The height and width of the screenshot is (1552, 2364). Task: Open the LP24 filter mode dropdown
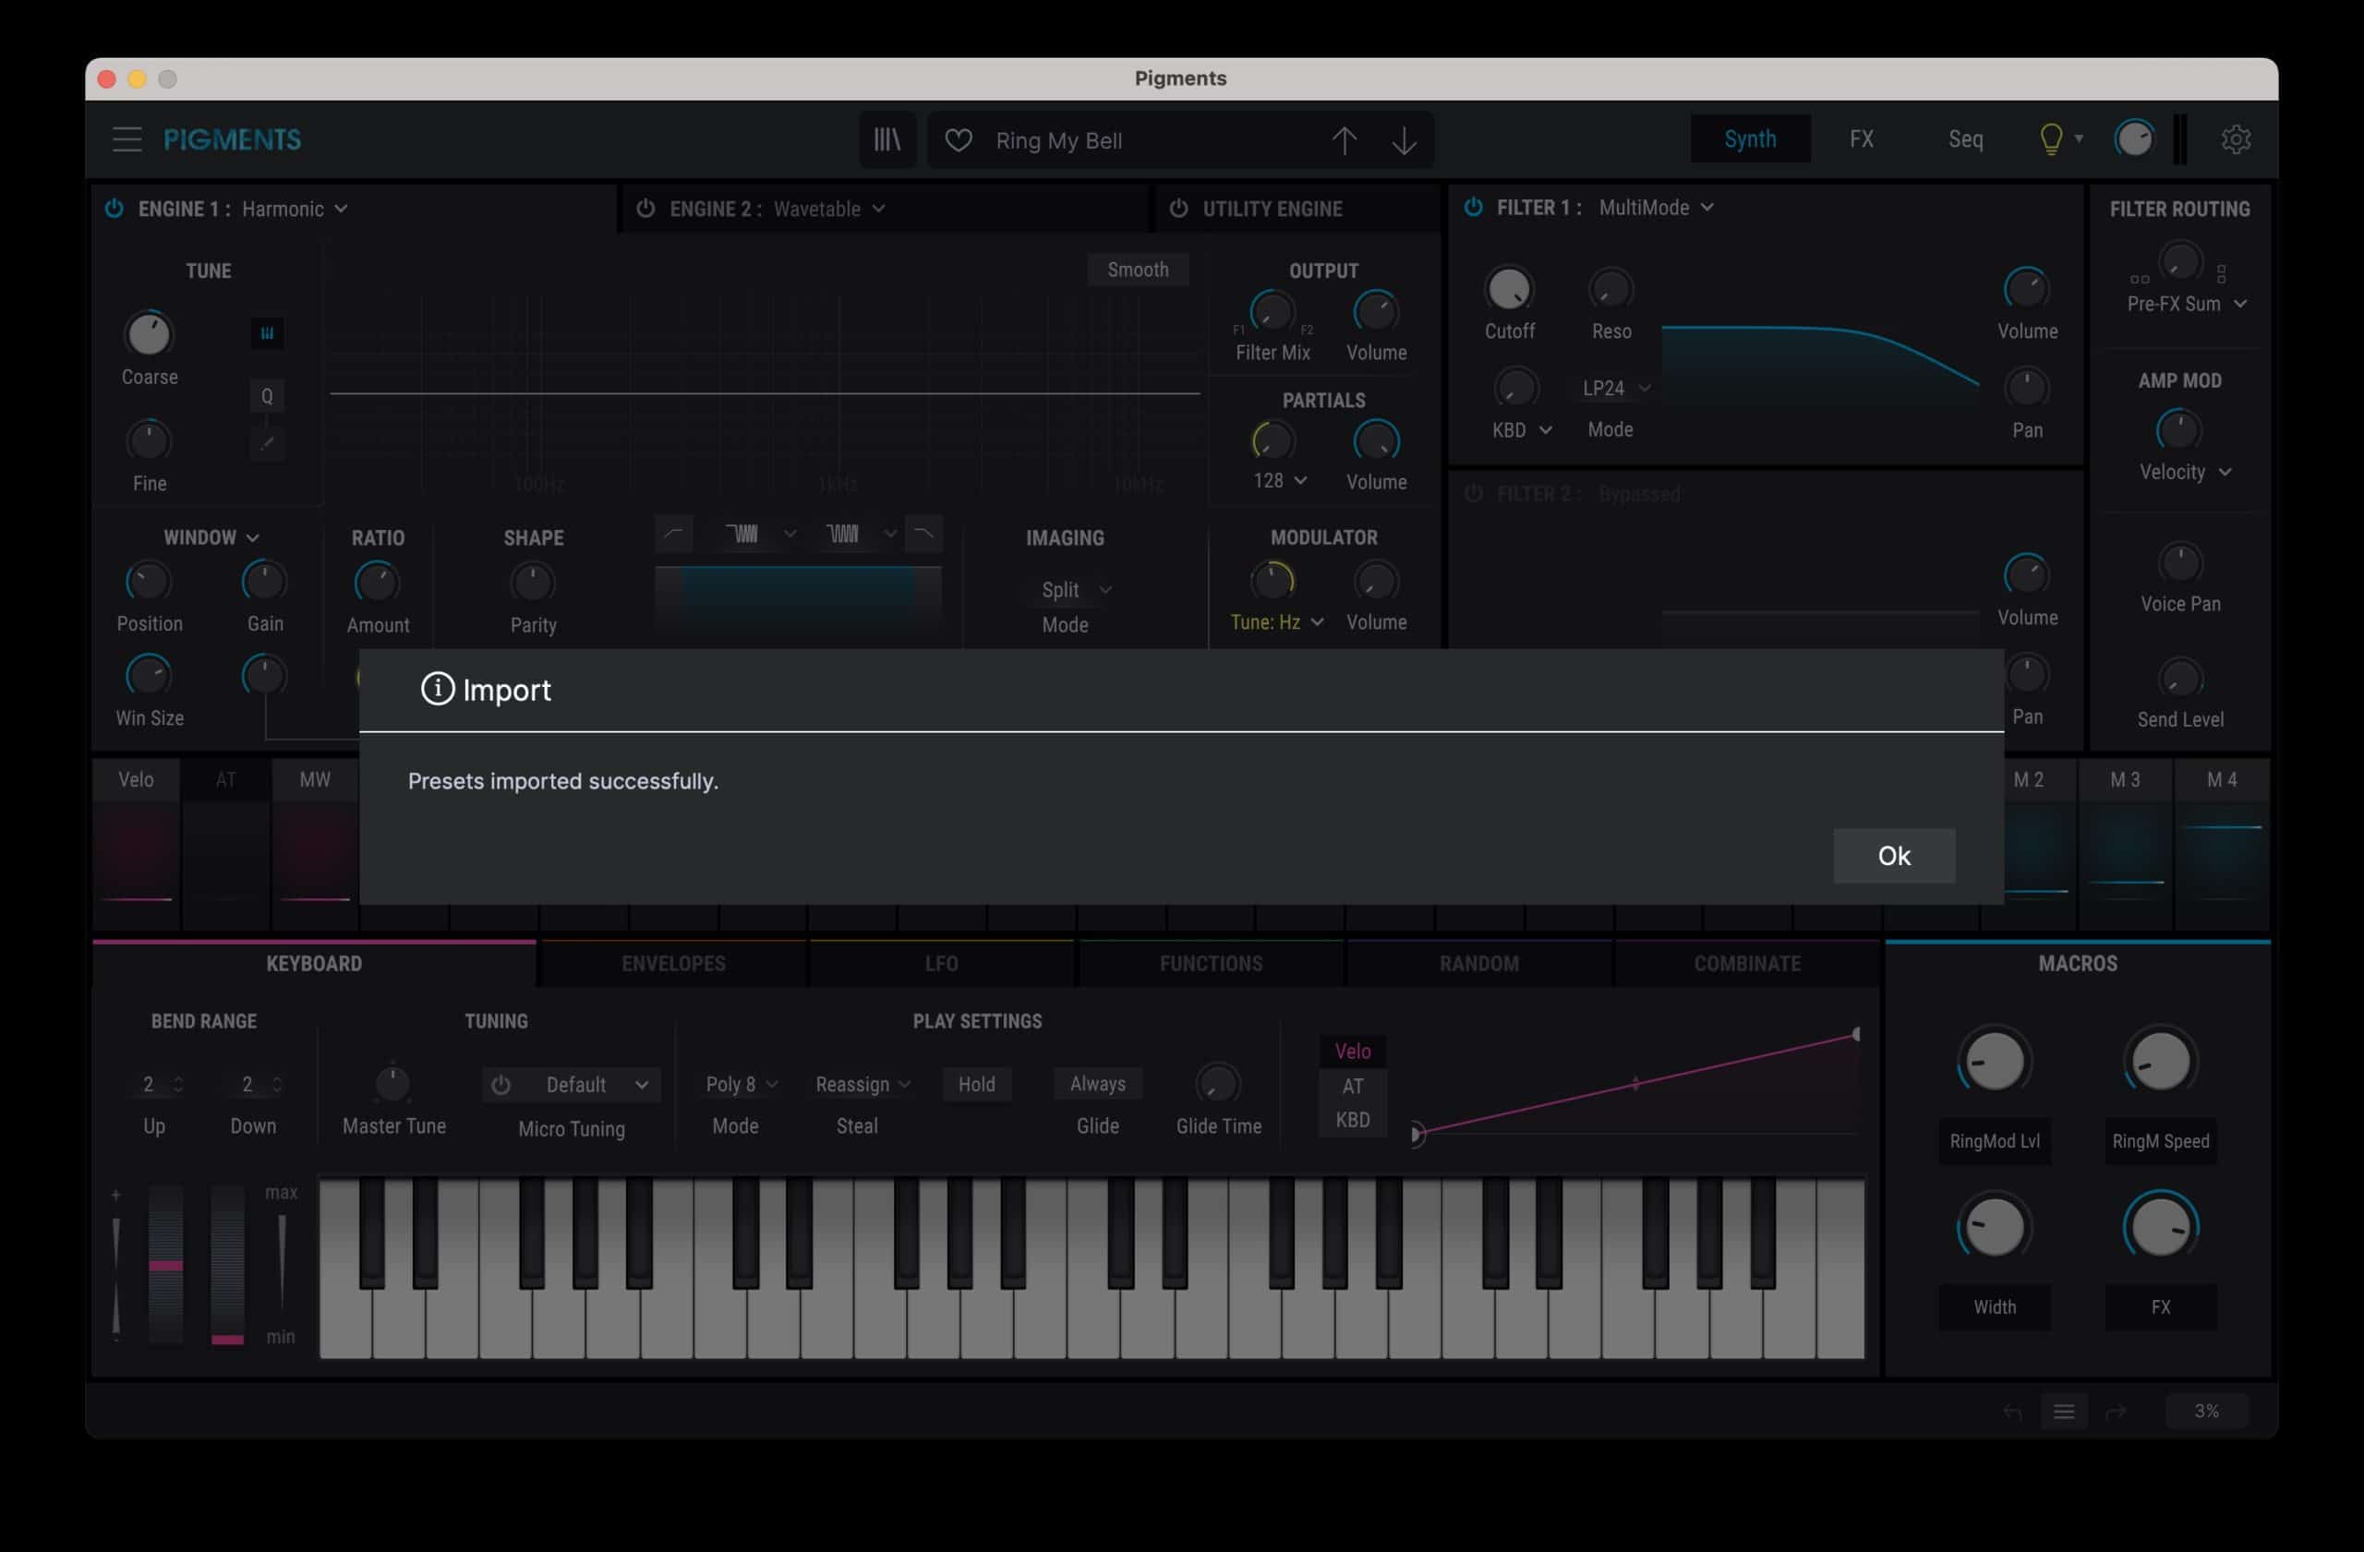coord(1615,389)
